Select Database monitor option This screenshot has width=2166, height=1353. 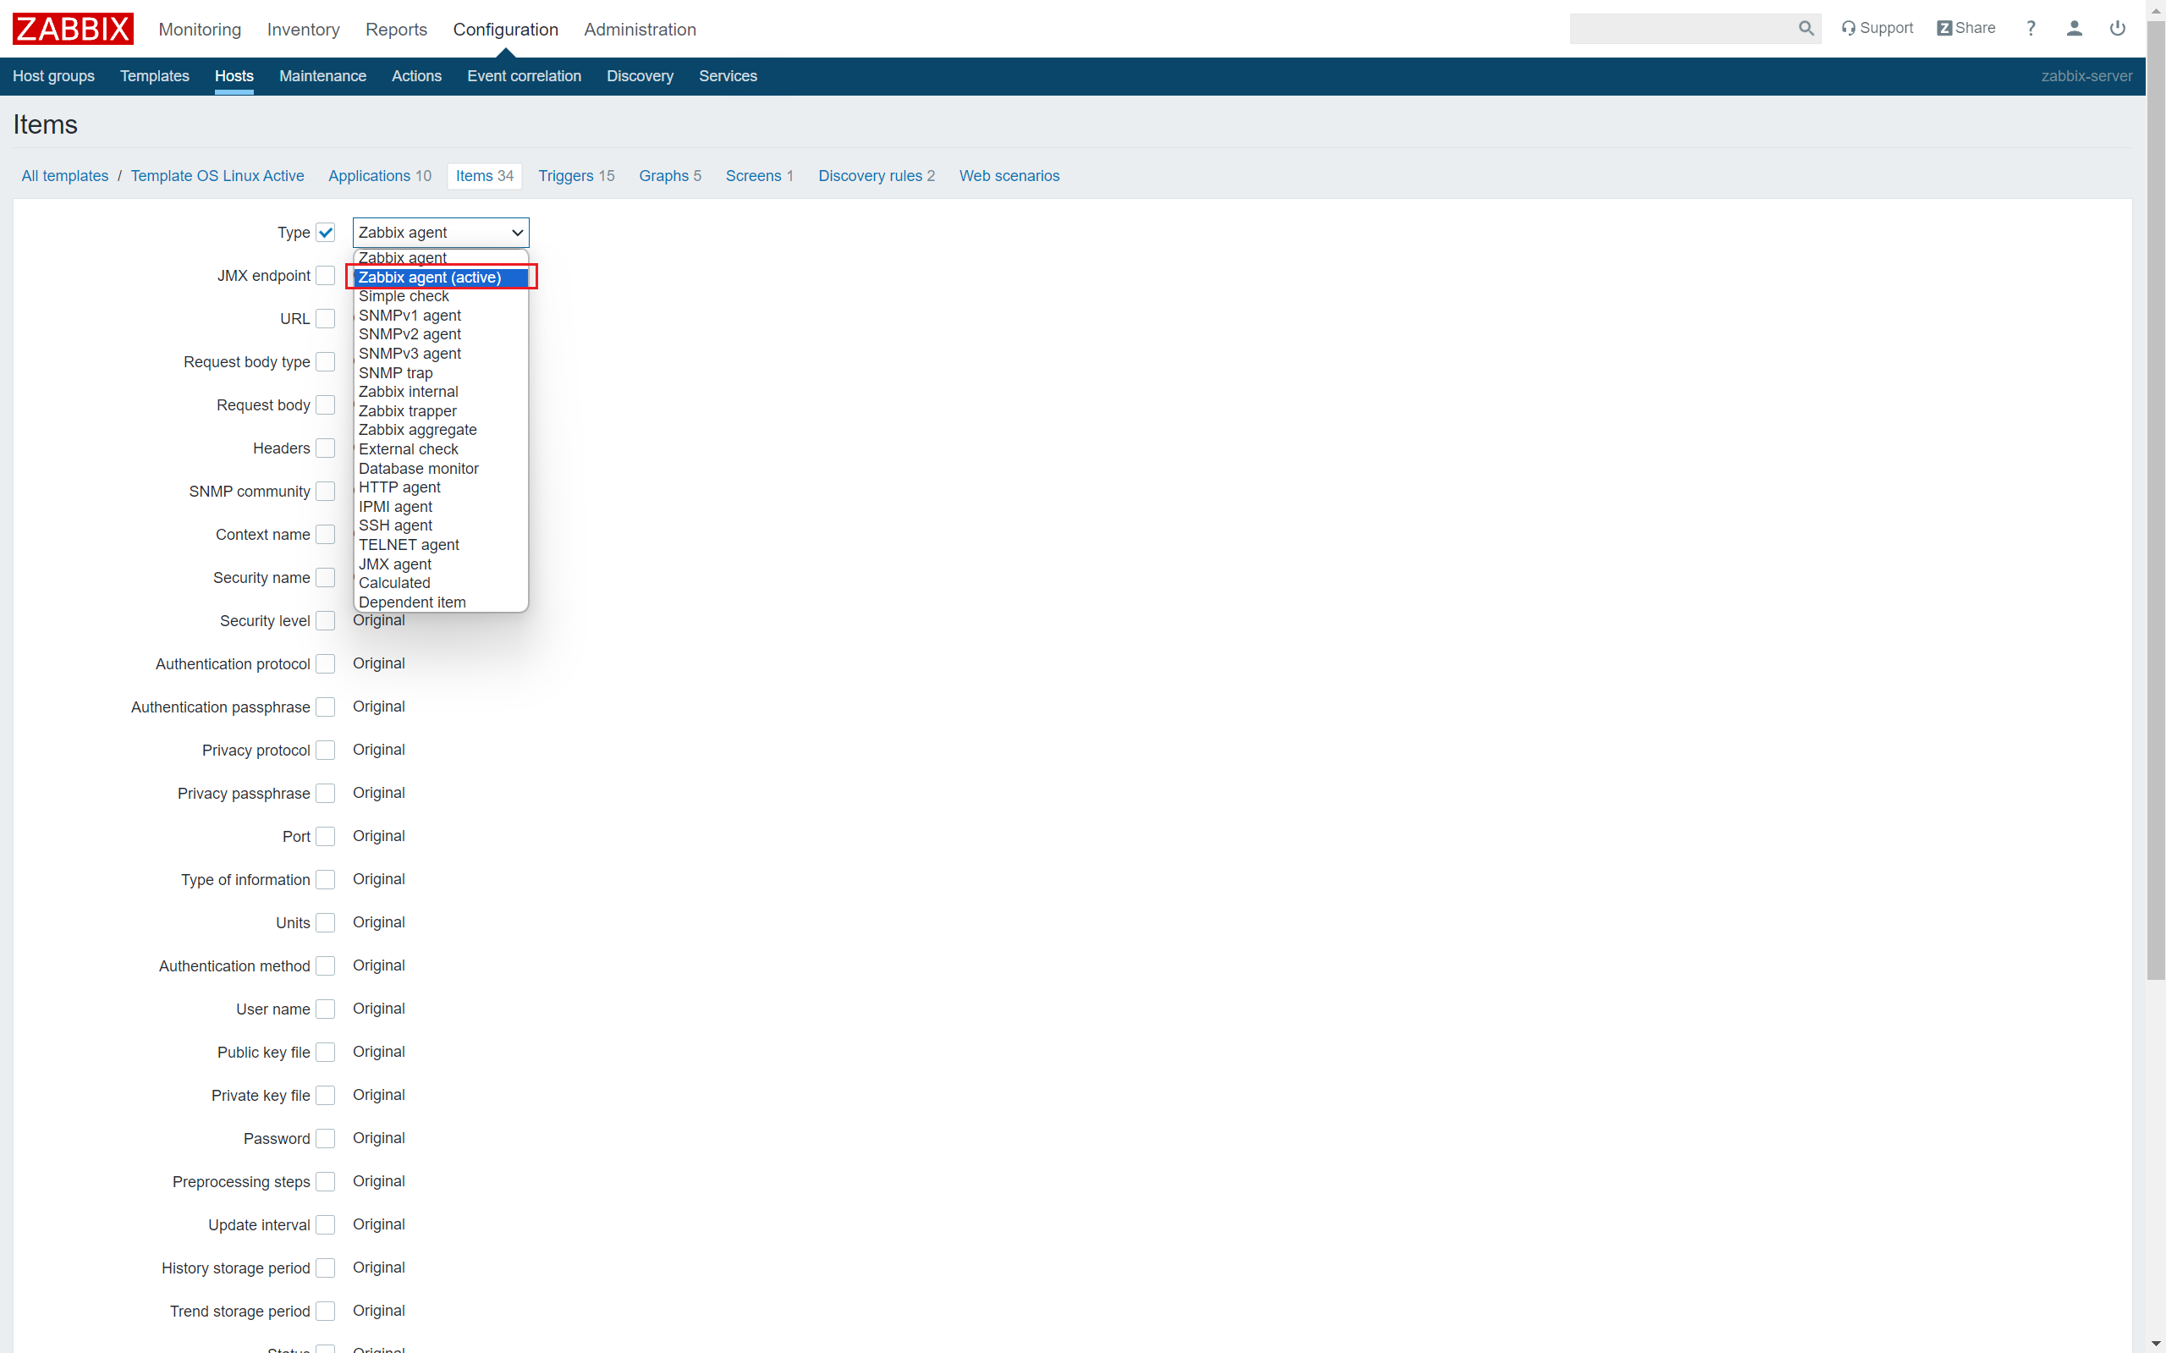[441, 468]
